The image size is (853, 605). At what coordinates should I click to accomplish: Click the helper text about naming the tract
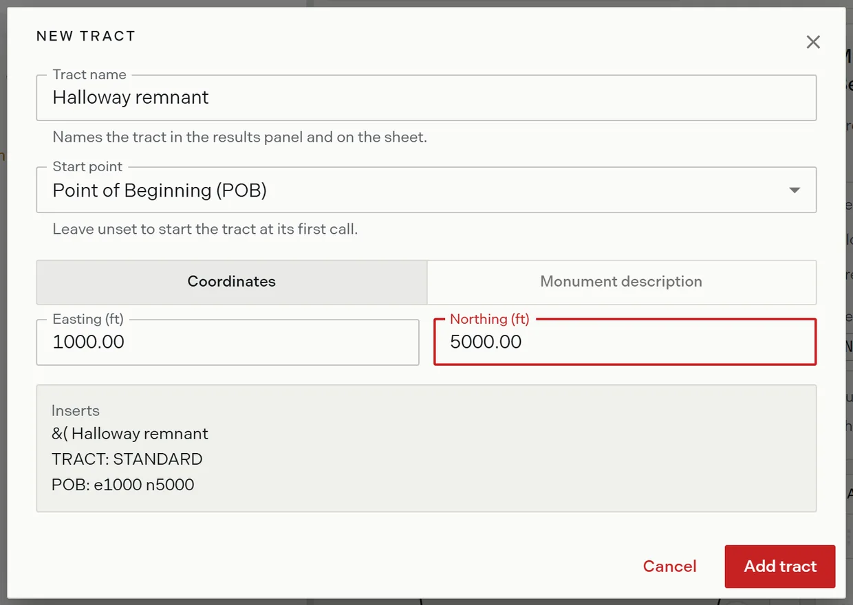(240, 137)
